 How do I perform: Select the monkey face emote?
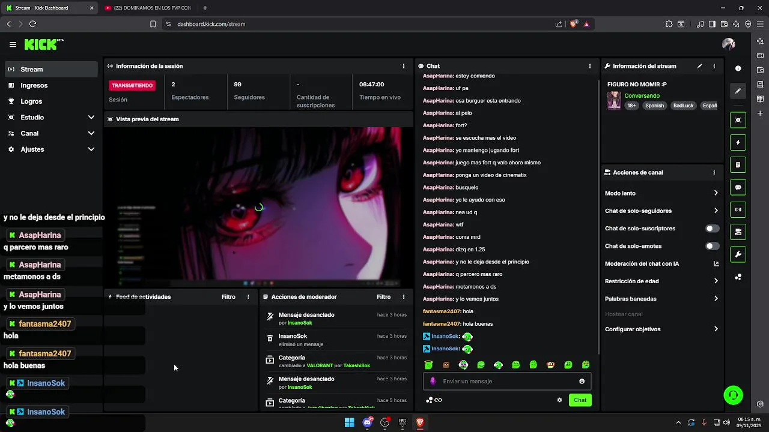[550, 364]
